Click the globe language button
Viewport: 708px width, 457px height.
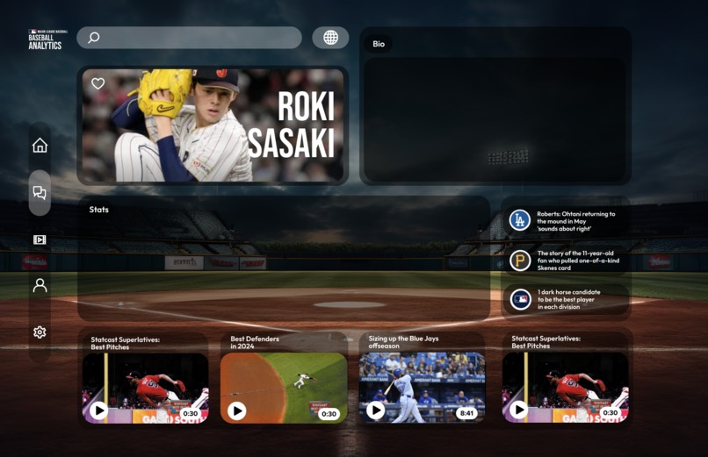tap(330, 38)
